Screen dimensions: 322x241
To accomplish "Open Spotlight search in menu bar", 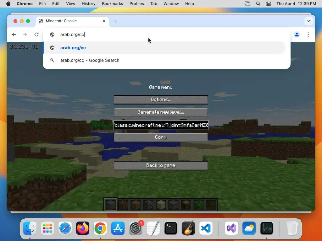I will click(x=258, y=3).
